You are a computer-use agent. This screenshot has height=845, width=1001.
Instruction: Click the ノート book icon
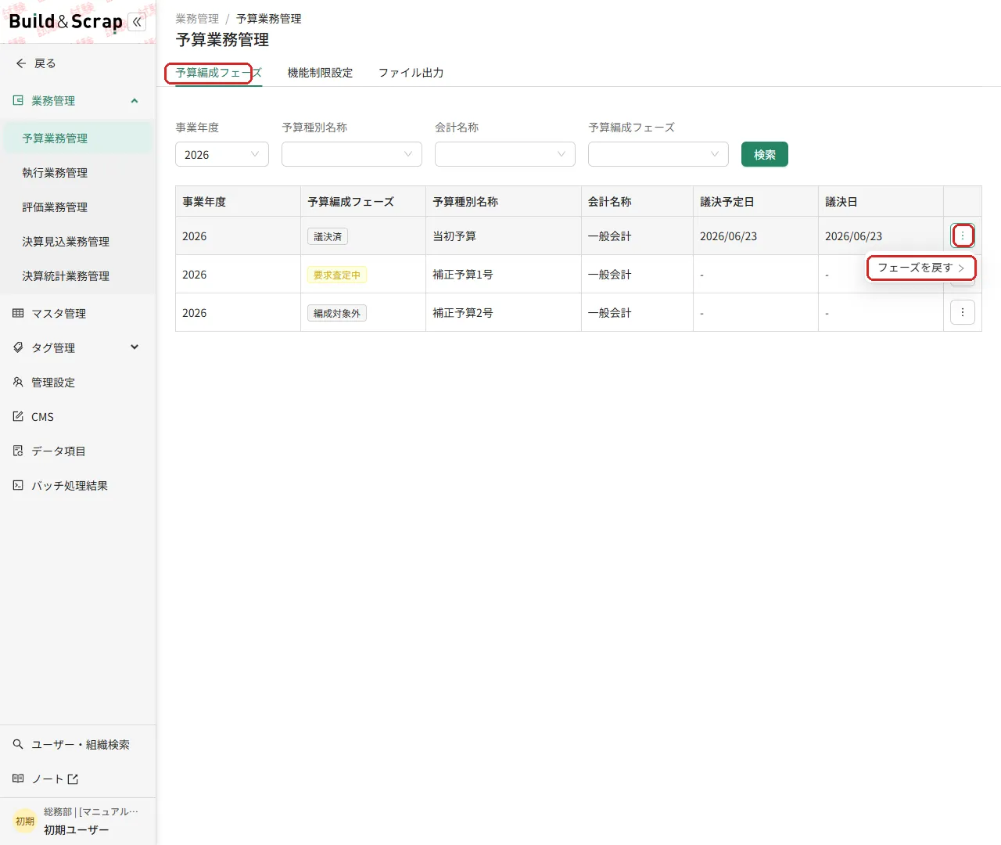pos(18,778)
